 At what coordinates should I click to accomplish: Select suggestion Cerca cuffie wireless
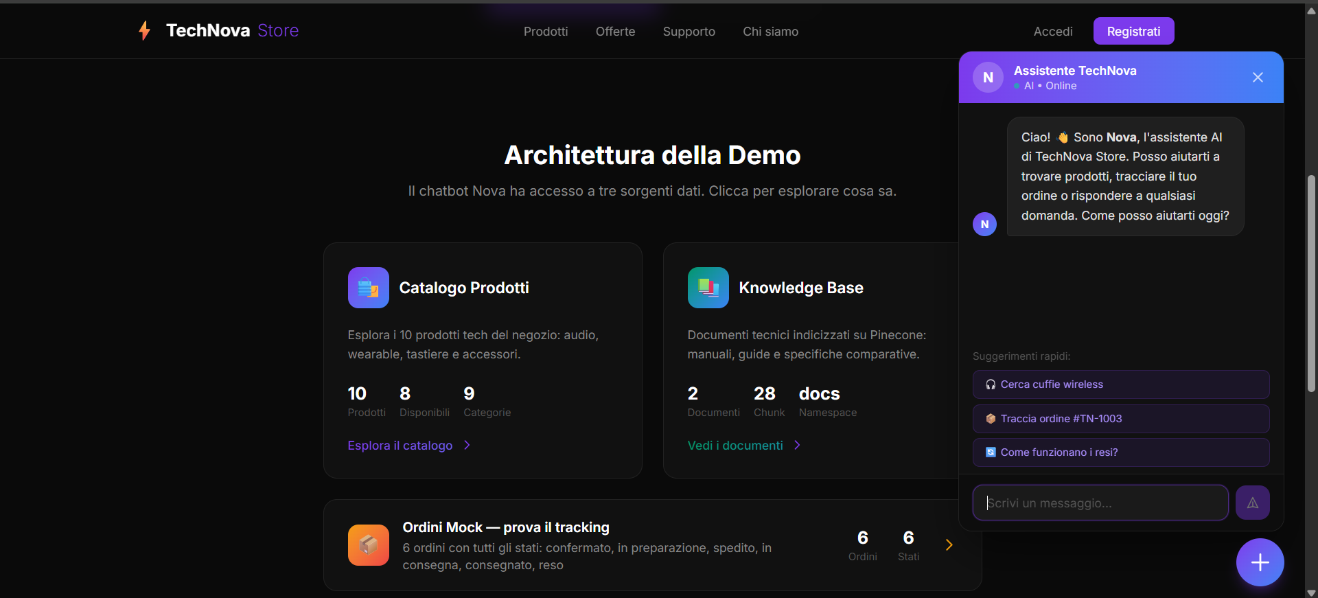pos(1120,384)
